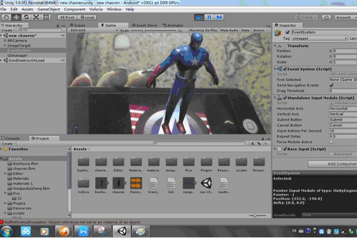
Task: Open the Editor folder in Assets grid
Action: click(118, 164)
